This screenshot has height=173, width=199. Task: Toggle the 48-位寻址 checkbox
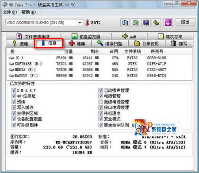tap(14, 96)
